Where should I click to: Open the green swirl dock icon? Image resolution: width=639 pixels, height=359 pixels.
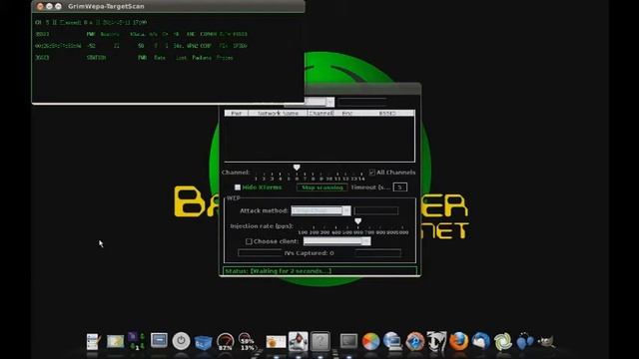503,341
